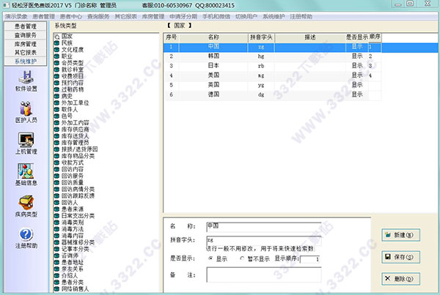Switch to 其它报表 sidebar tab

26,53
